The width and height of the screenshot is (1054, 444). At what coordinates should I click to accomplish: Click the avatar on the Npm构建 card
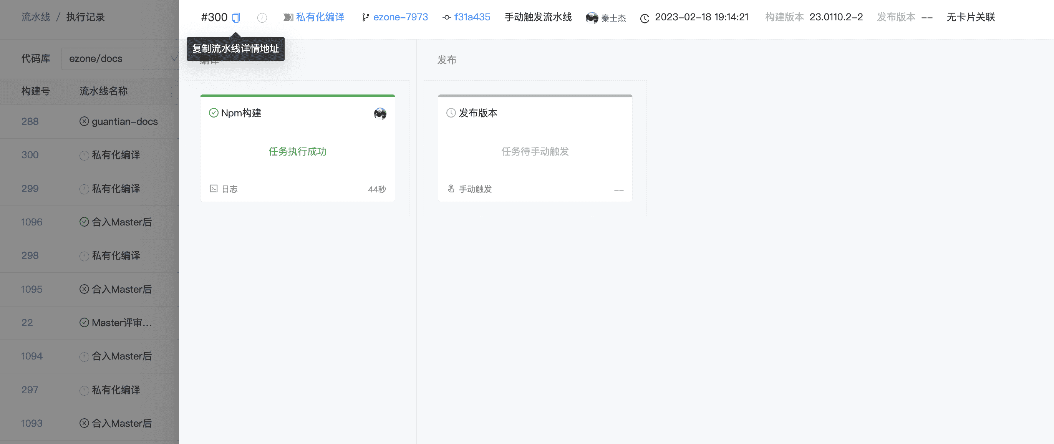pos(380,113)
